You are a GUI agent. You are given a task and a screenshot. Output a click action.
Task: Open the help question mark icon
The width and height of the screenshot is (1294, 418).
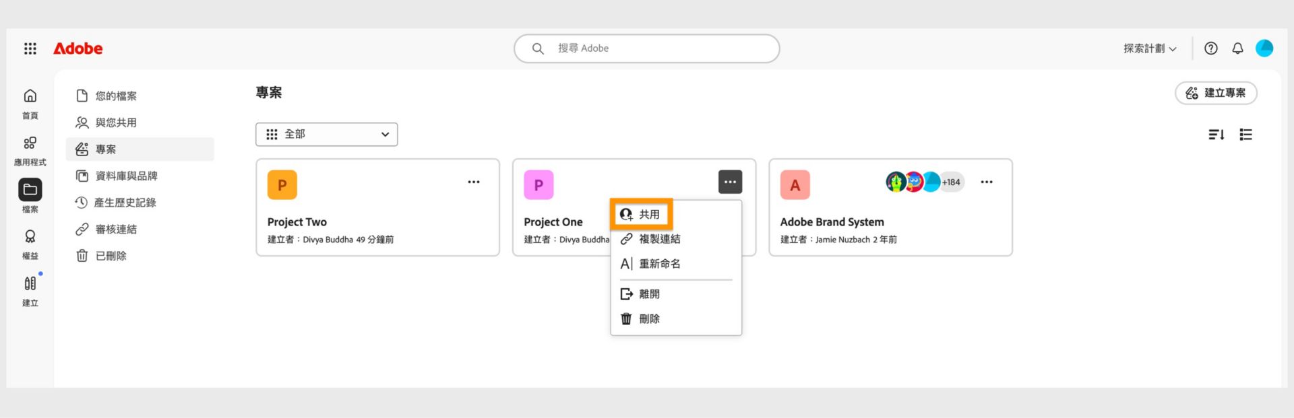(x=1211, y=48)
